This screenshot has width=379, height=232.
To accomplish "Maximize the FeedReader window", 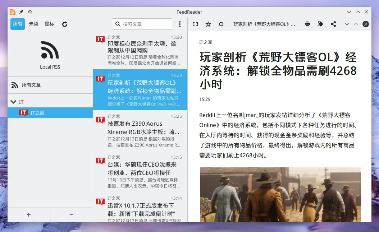I will [x=358, y=12].
